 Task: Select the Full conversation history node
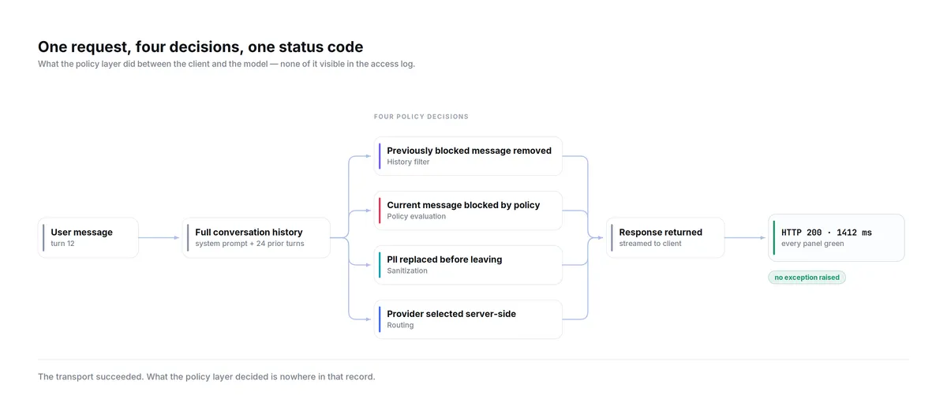[256, 237]
